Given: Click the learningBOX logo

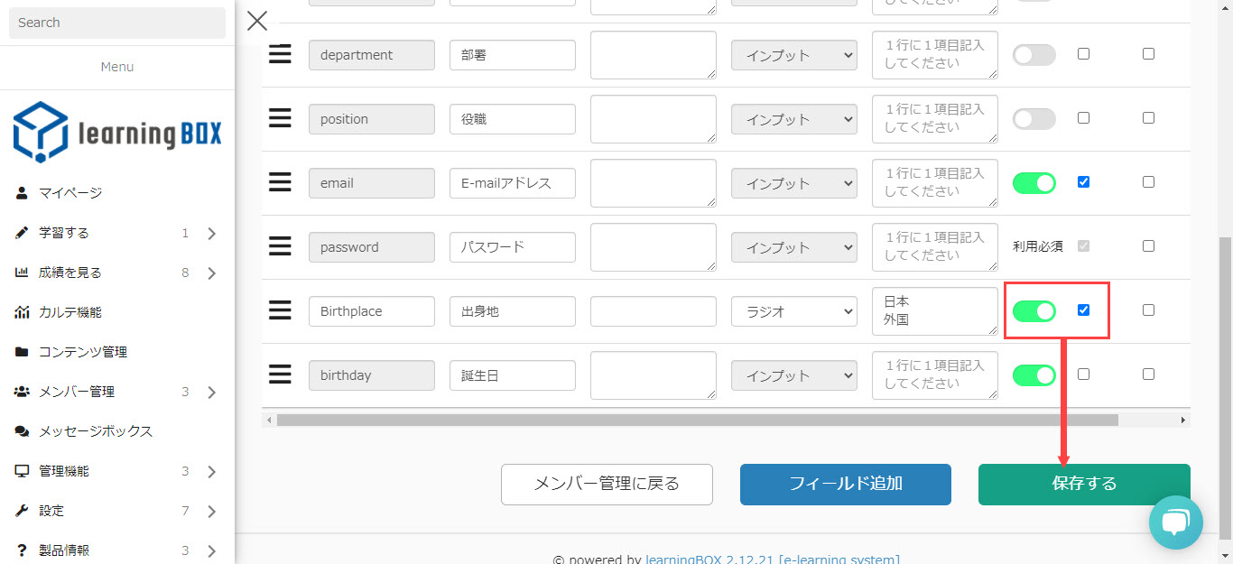Looking at the screenshot, I should 117,133.
